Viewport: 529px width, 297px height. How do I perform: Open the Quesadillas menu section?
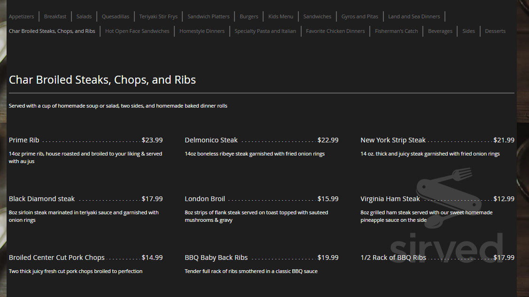point(116,16)
